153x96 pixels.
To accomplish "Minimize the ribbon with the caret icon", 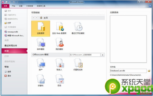I will click(x=147, y=6).
